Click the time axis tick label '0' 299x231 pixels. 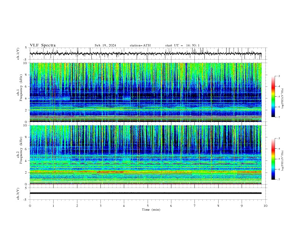pyautogui.click(x=30, y=206)
